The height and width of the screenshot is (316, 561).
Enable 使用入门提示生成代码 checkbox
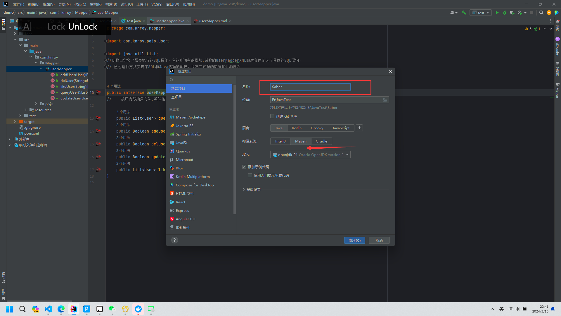click(x=250, y=175)
